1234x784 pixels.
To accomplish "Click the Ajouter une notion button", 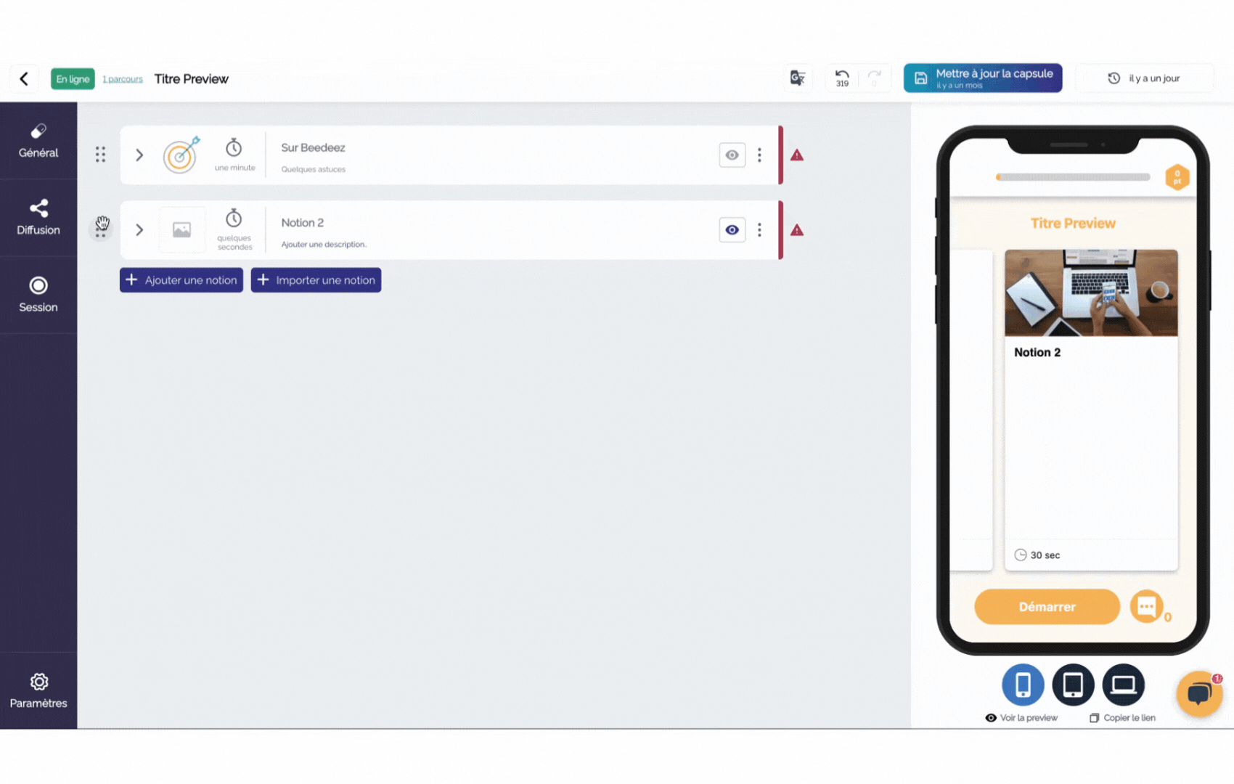I will point(181,280).
